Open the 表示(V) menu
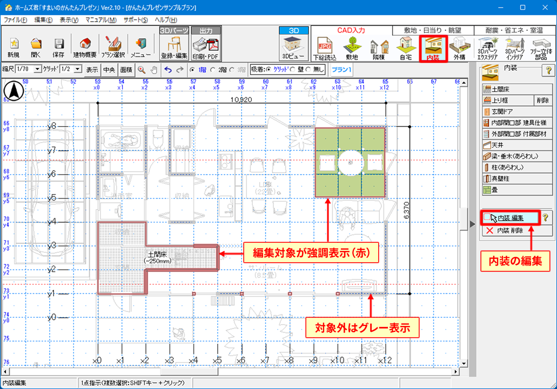 click(69, 20)
